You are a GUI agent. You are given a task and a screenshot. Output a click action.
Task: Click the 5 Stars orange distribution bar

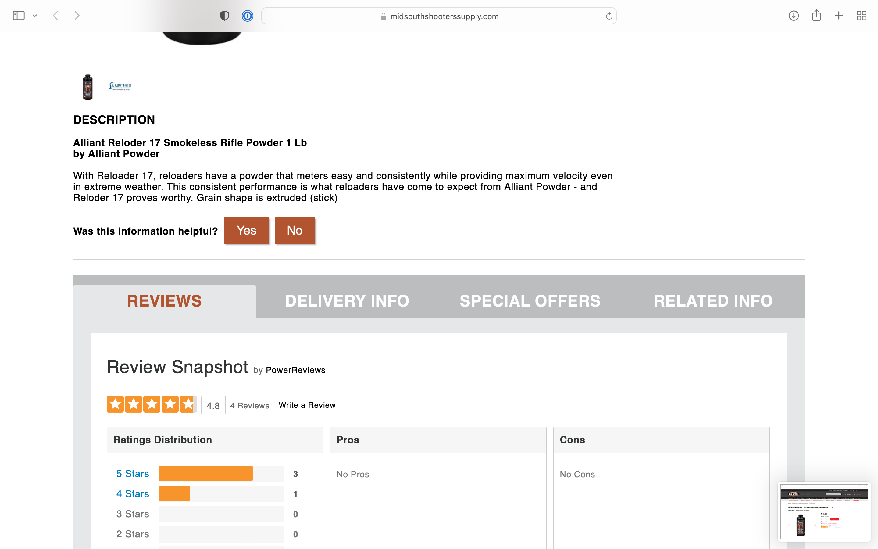[205, 473]
